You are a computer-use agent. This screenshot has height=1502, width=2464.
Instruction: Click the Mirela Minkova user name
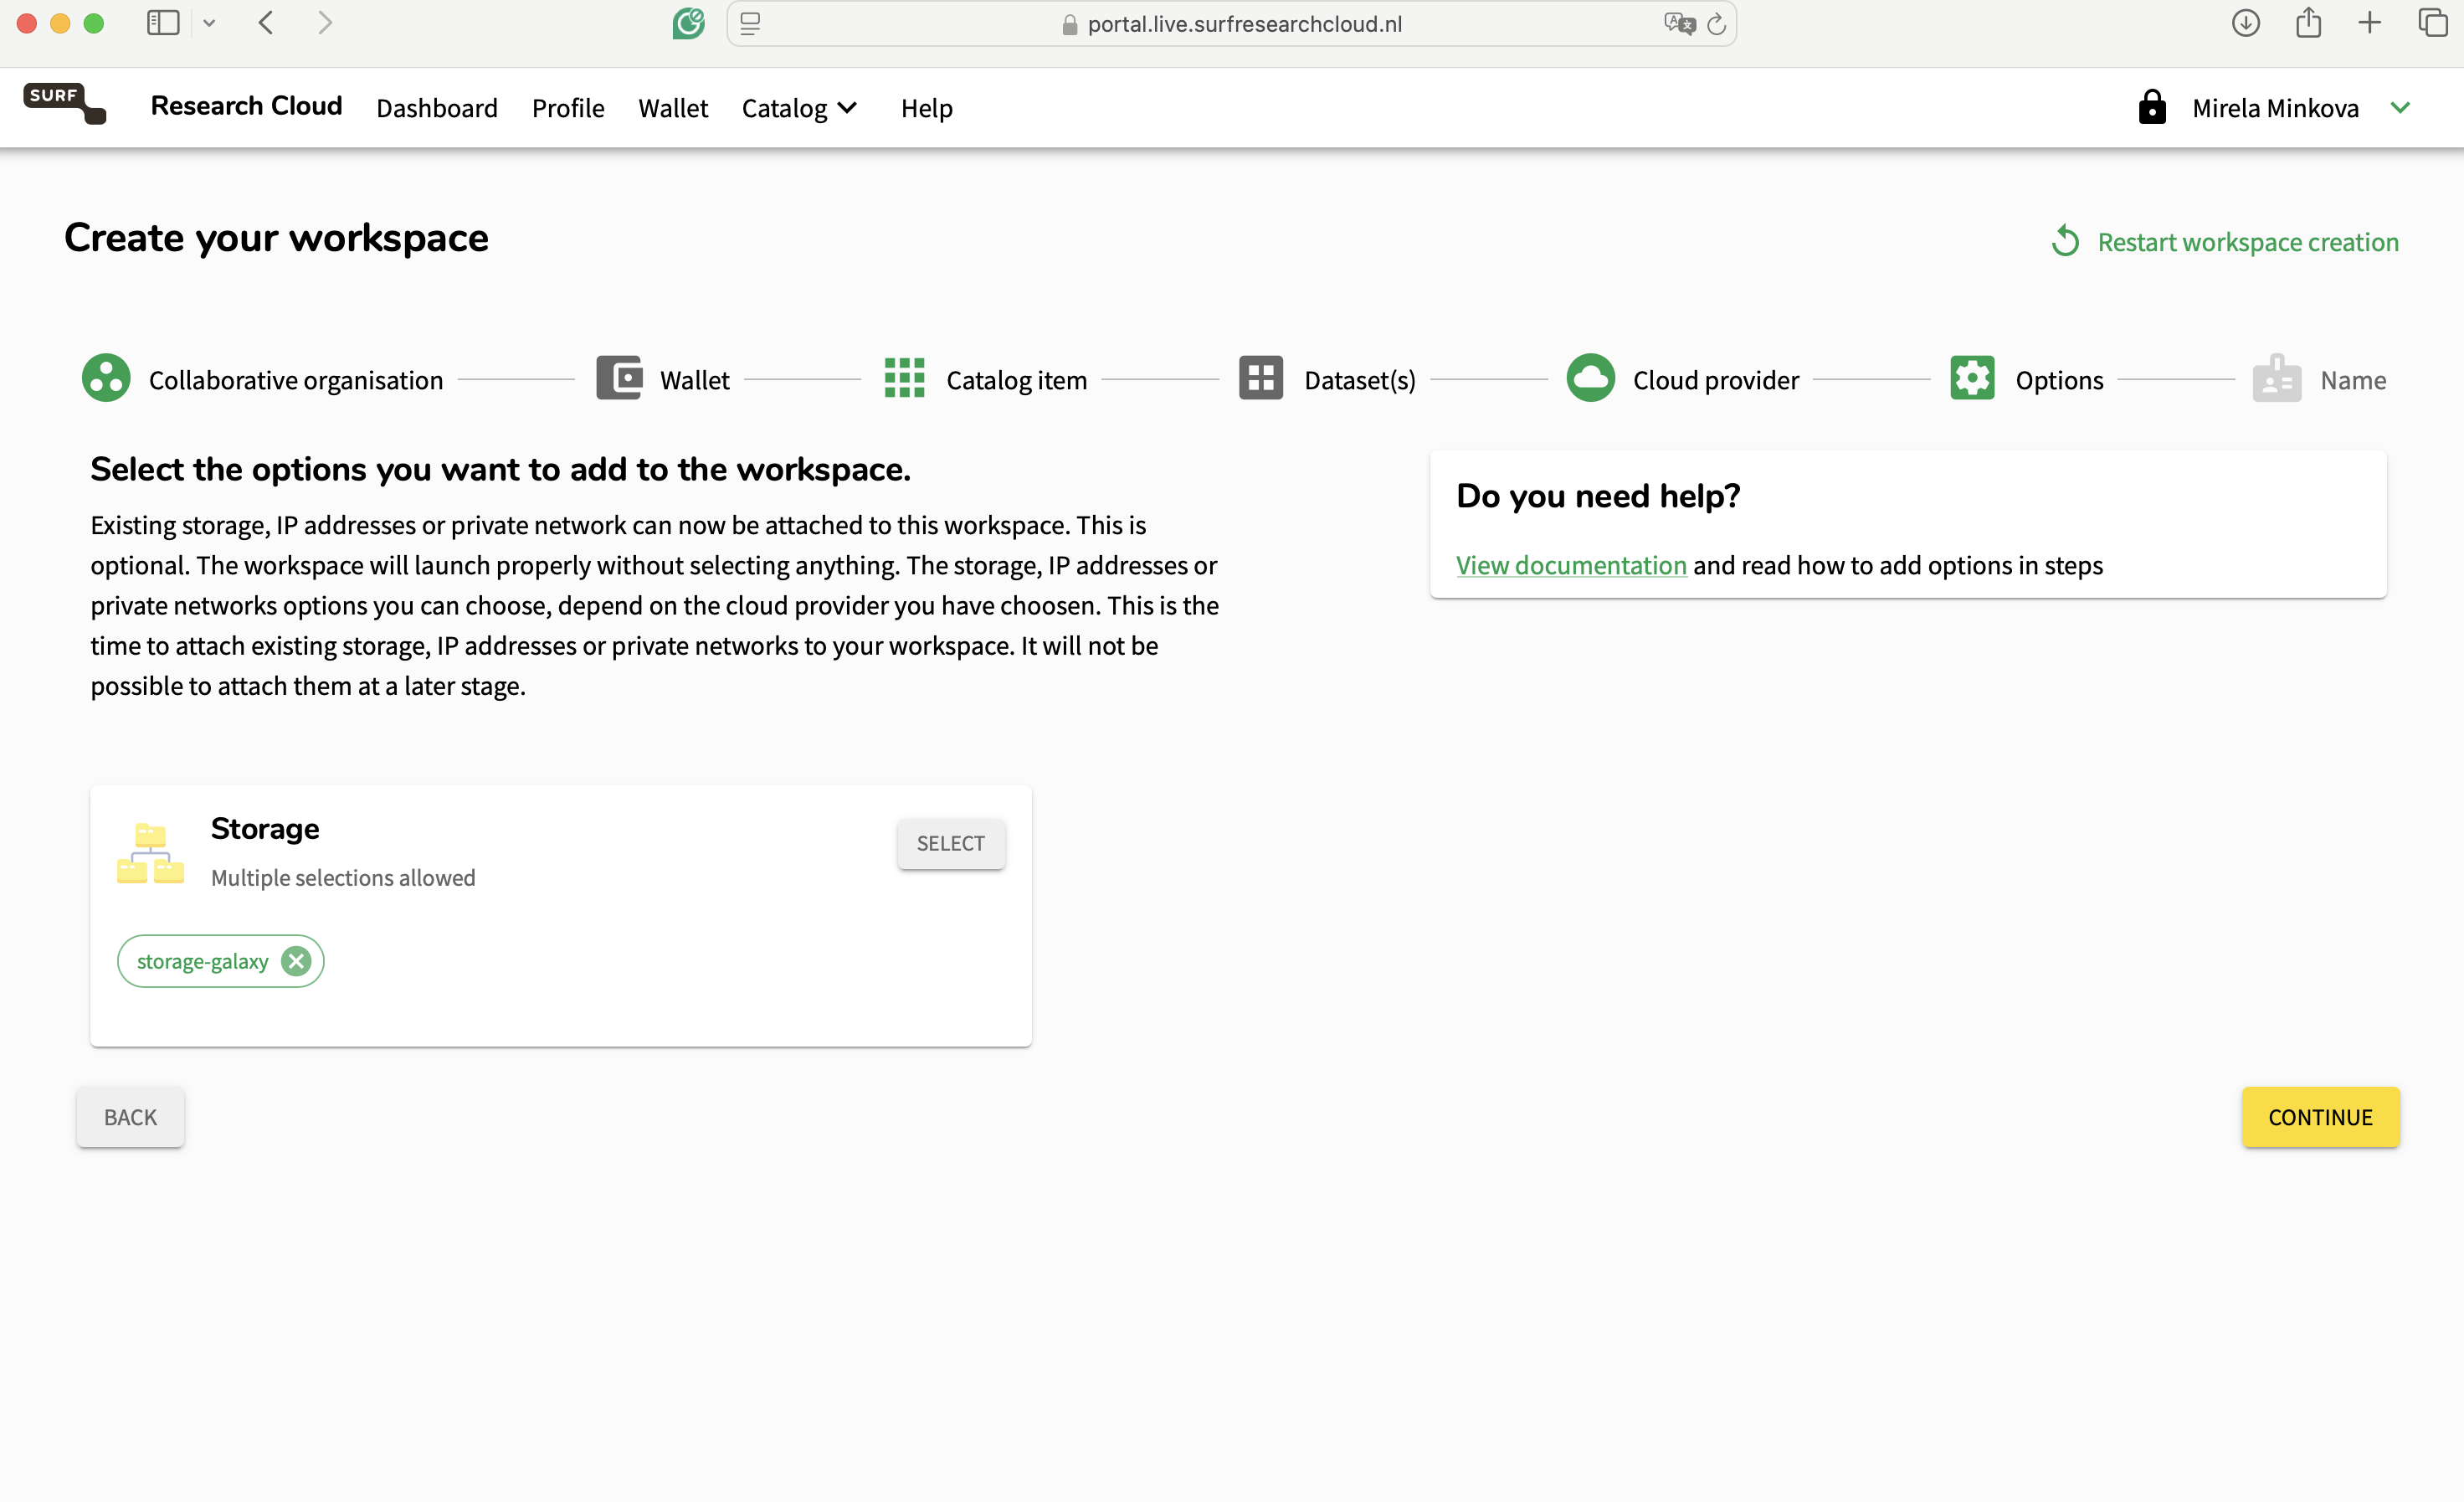click(2275, 108)
